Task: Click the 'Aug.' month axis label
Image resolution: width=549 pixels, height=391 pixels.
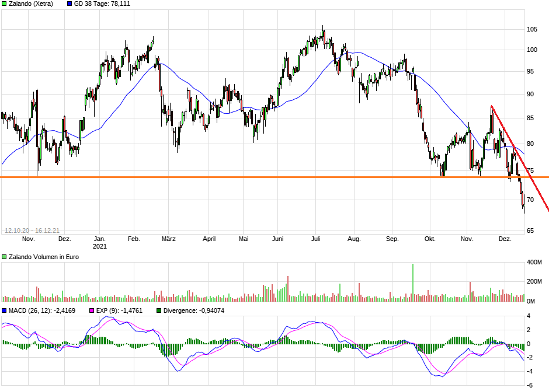Action: coord(354,239)
